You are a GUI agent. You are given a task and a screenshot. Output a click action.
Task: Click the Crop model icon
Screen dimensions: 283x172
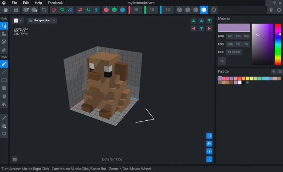(x=44, y=10)
